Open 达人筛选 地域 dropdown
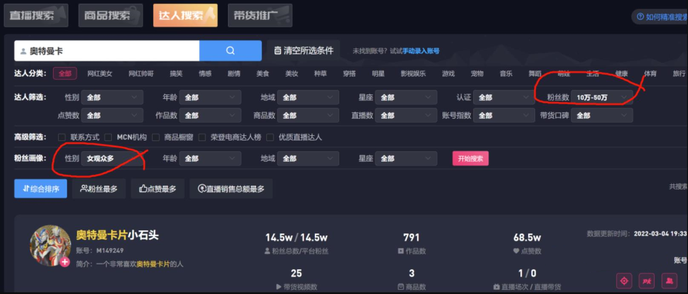This screenshot has height=294, width=688. coord(308,97)
